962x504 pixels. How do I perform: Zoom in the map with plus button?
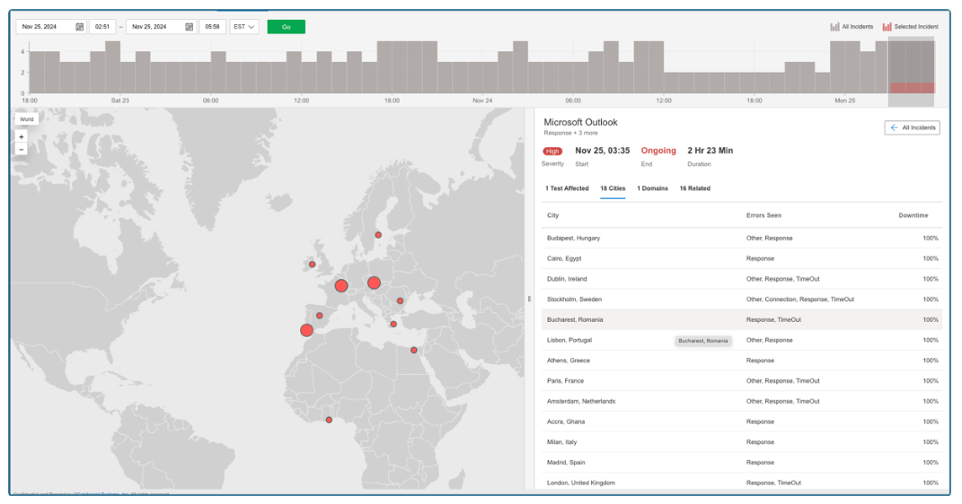pyautogui.click(x=22, y=136)
